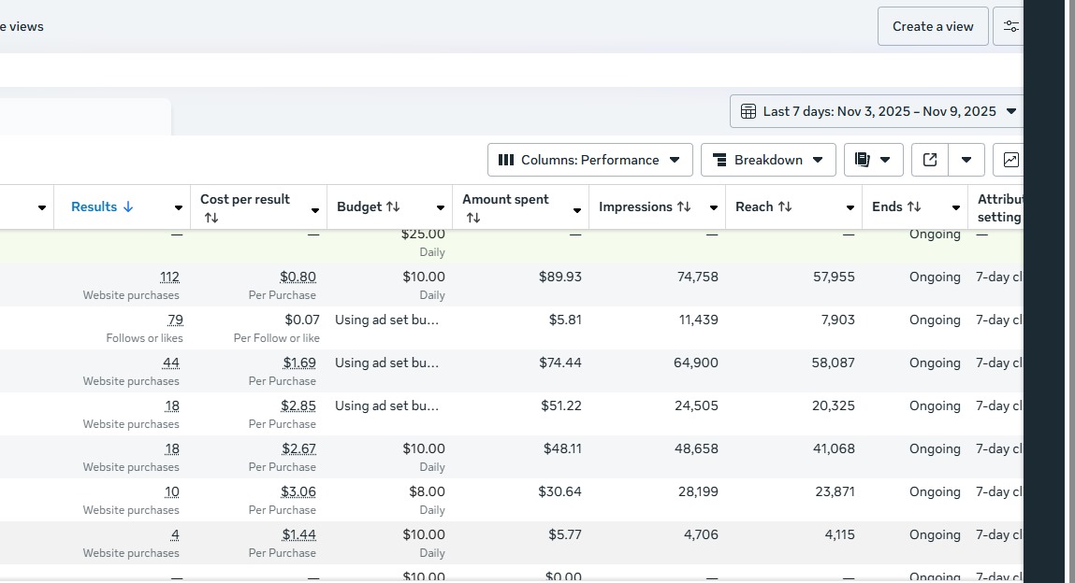The height and width of the screenshot is (583, 1075).
Task: Sort by Ends using its arrows icon
Action: [914, 206]
